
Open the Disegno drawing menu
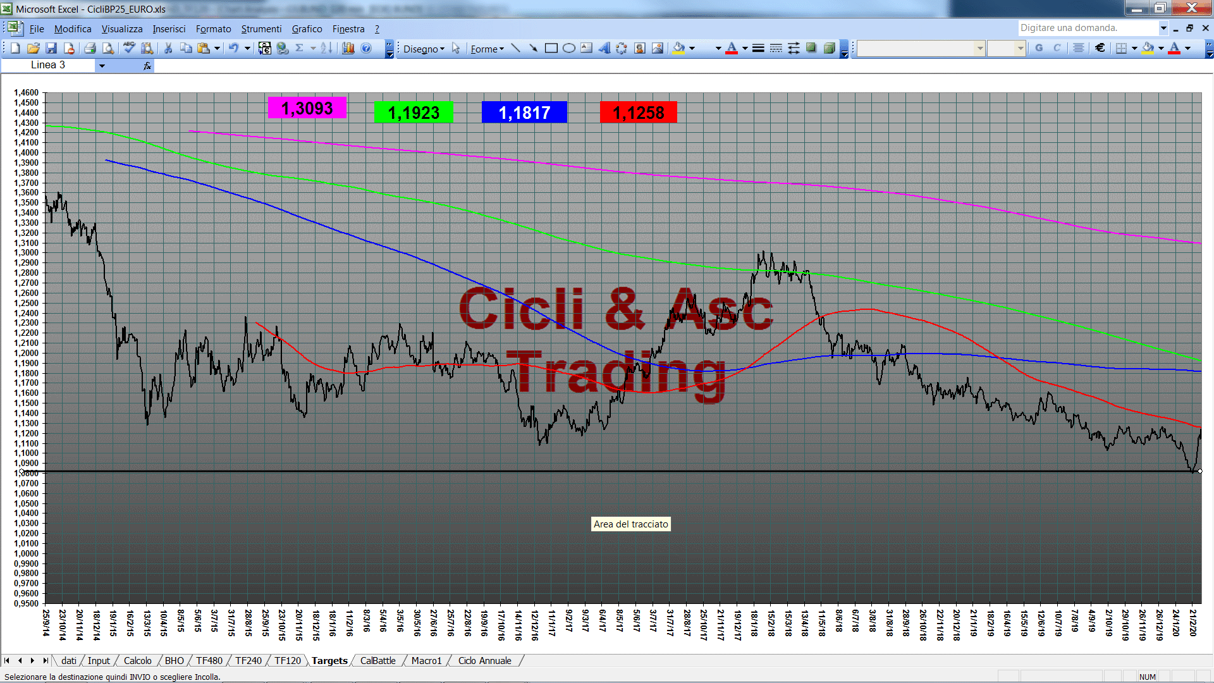coord(424,49)
